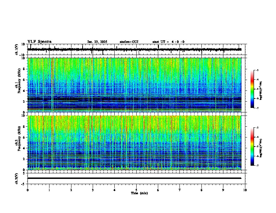Click the "Time (min)" x-axis label
The image size is (276, 213).
139,193
